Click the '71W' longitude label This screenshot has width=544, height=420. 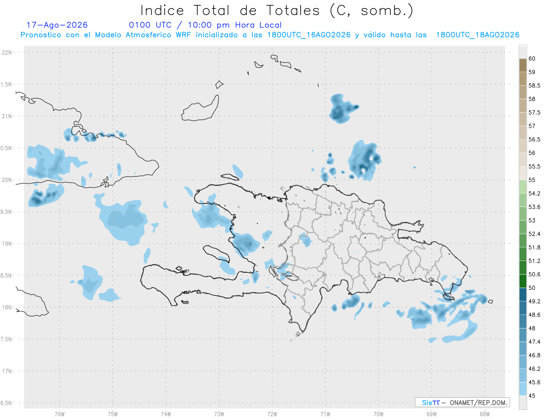325,414
